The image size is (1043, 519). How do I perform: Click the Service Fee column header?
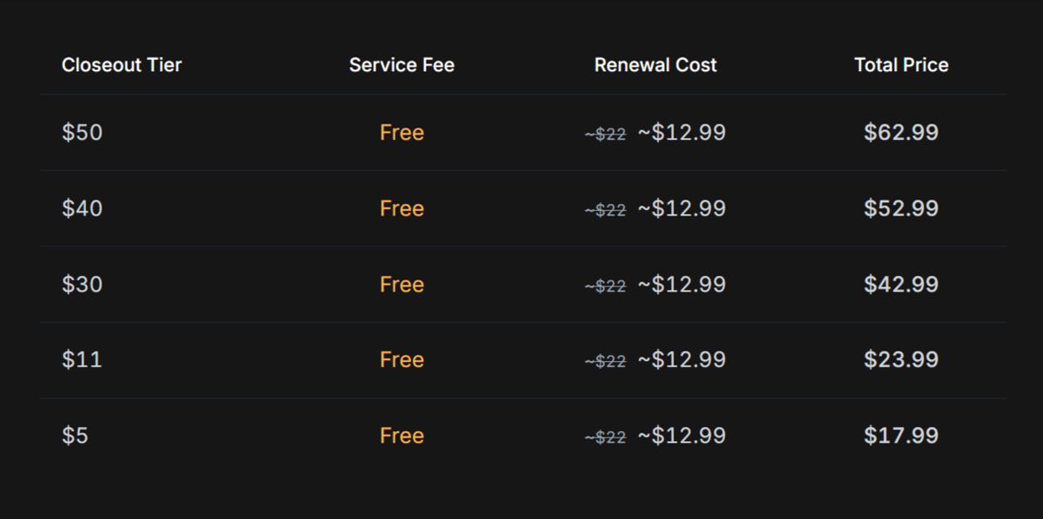[x=402, y=65]
